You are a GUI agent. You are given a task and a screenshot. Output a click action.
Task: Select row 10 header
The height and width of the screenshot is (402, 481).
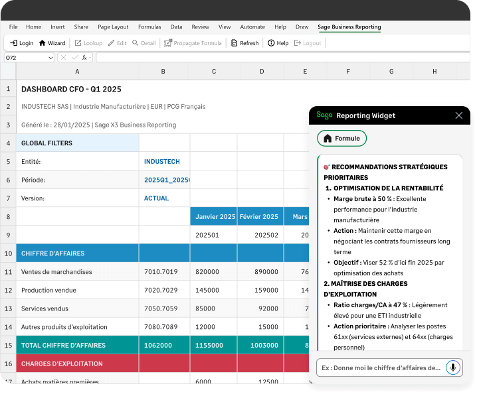coord(8,253)
